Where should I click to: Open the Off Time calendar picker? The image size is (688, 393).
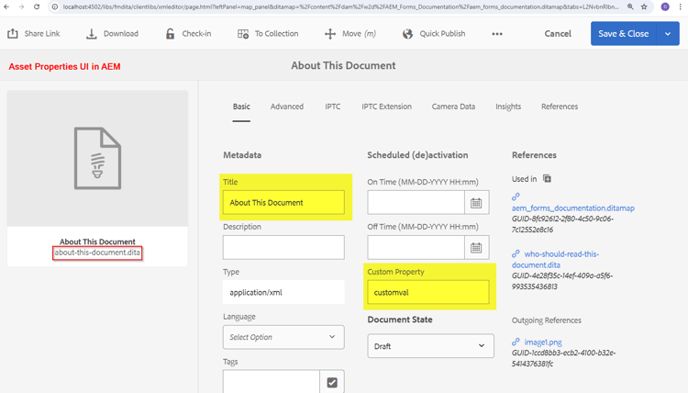476,247
